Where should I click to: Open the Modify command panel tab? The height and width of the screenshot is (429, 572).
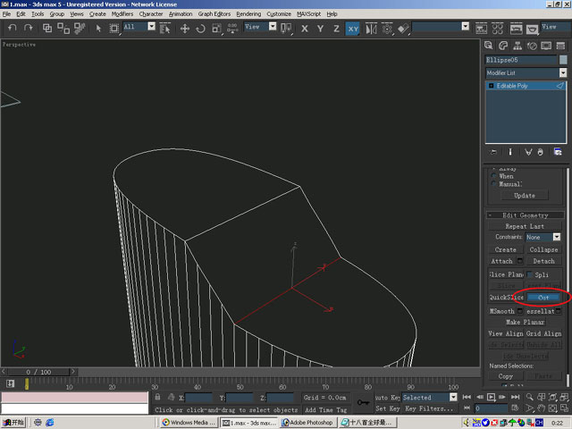503,46
